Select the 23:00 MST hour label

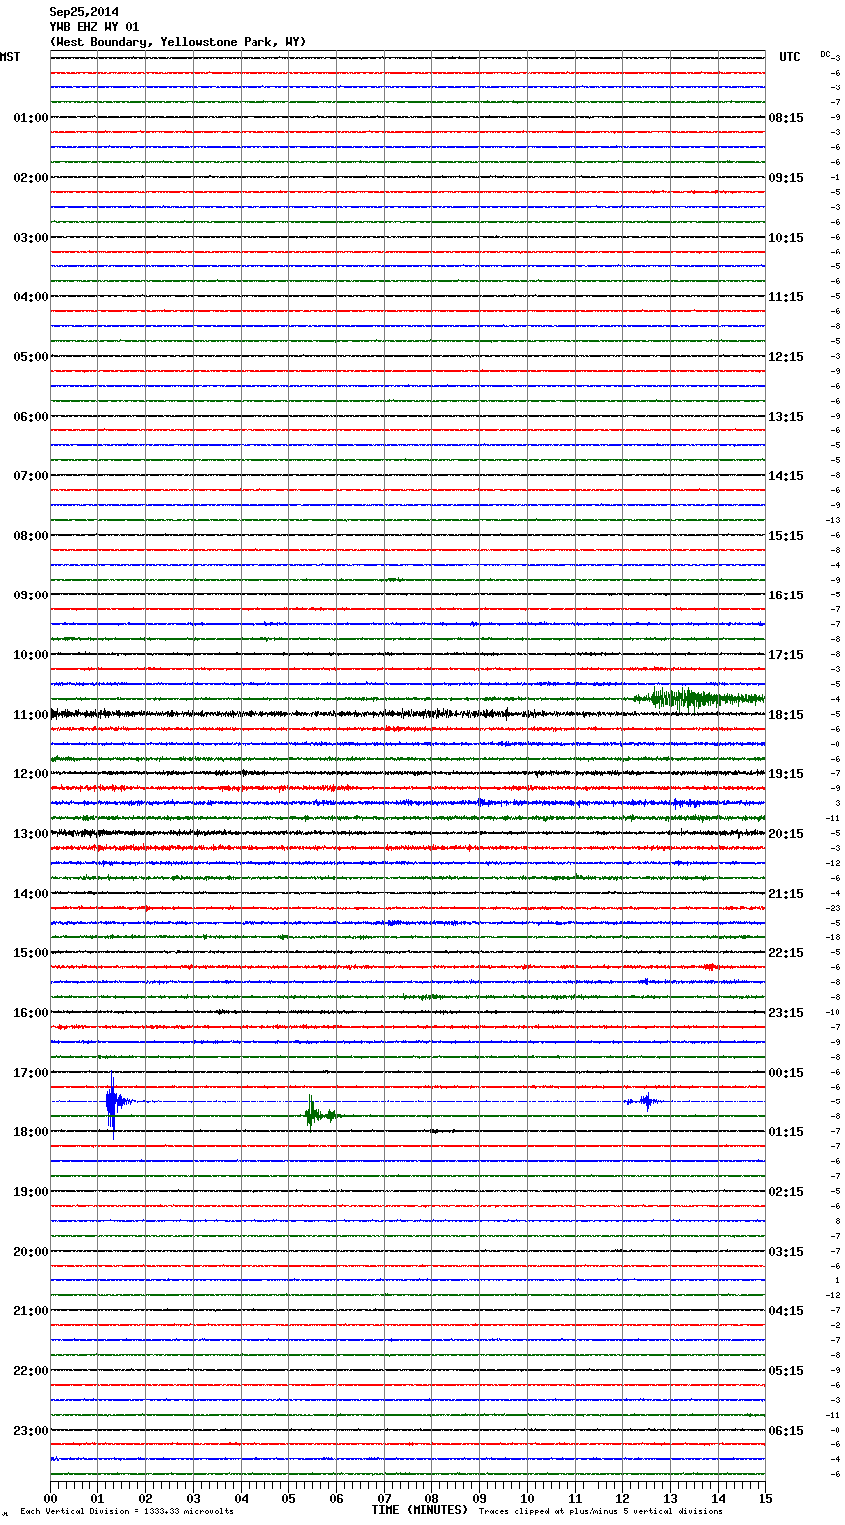click(31, 1431)
